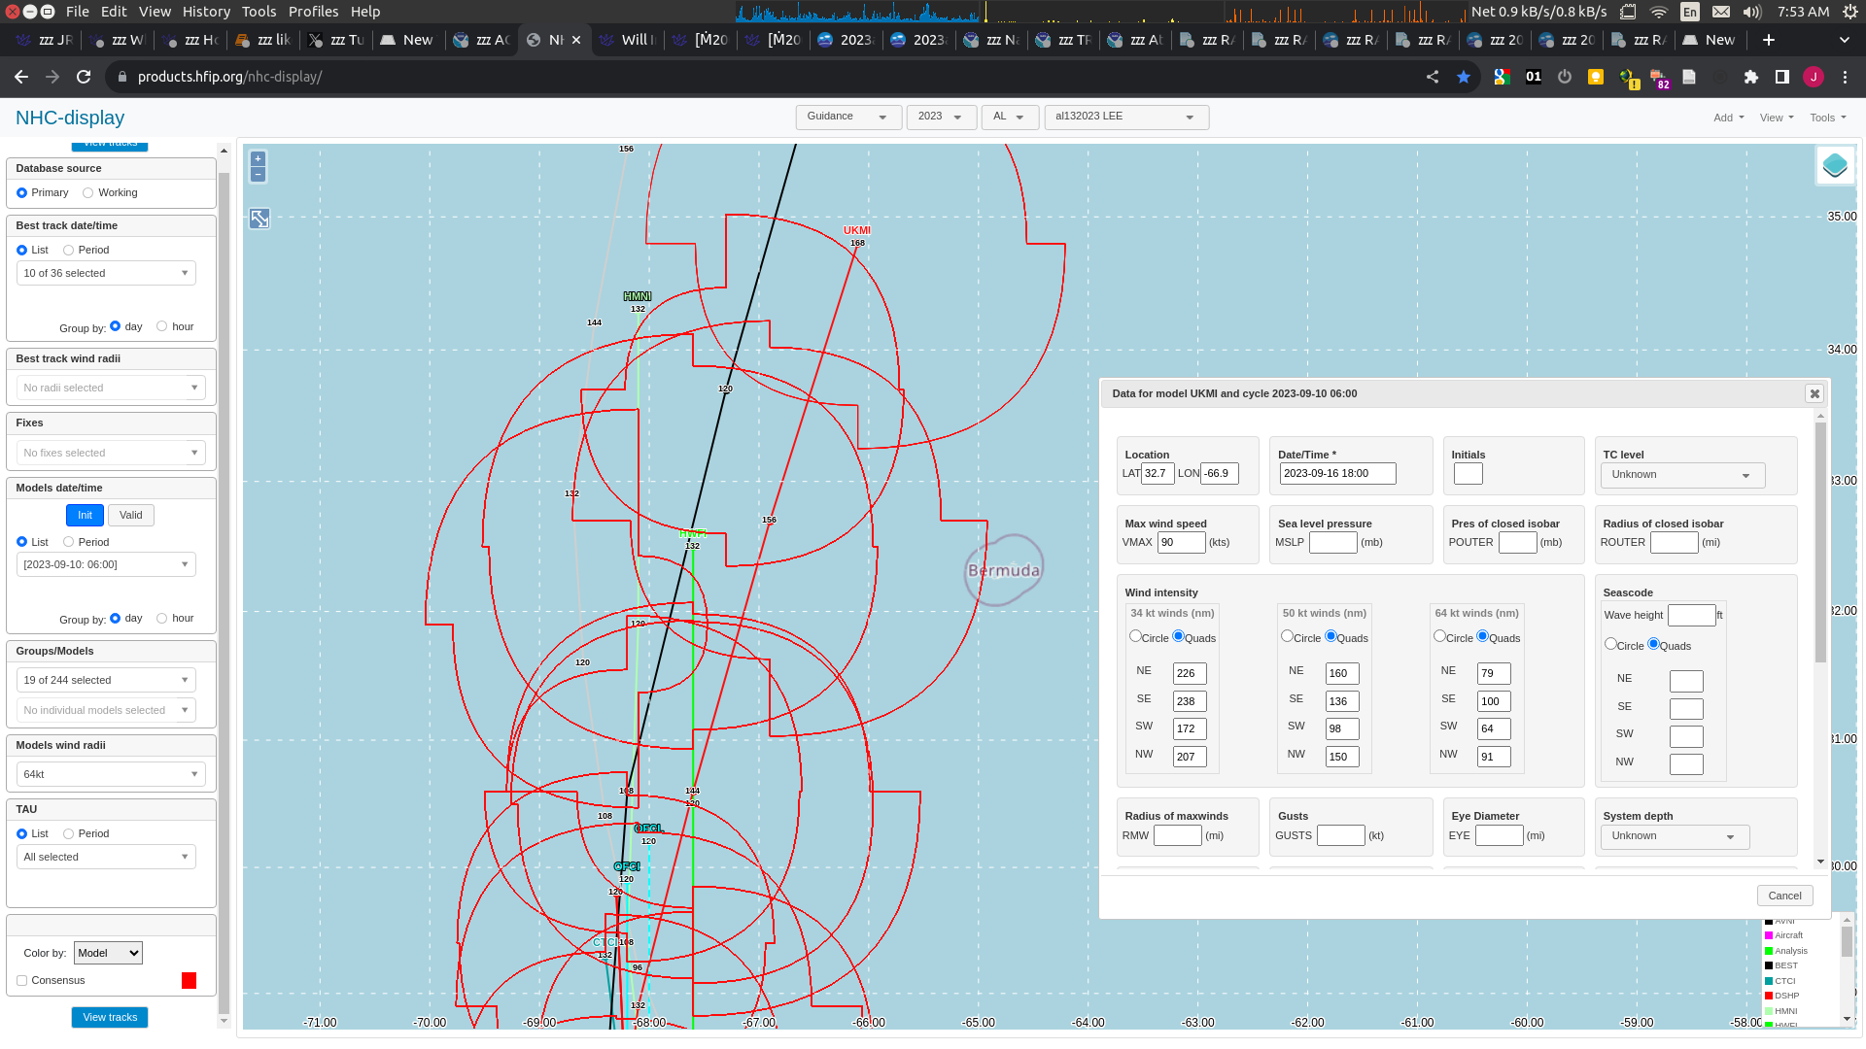Open the System depth Unknown dropdown
The width and height of the screenshot is (1866, 1049).
pos(1675,836)
